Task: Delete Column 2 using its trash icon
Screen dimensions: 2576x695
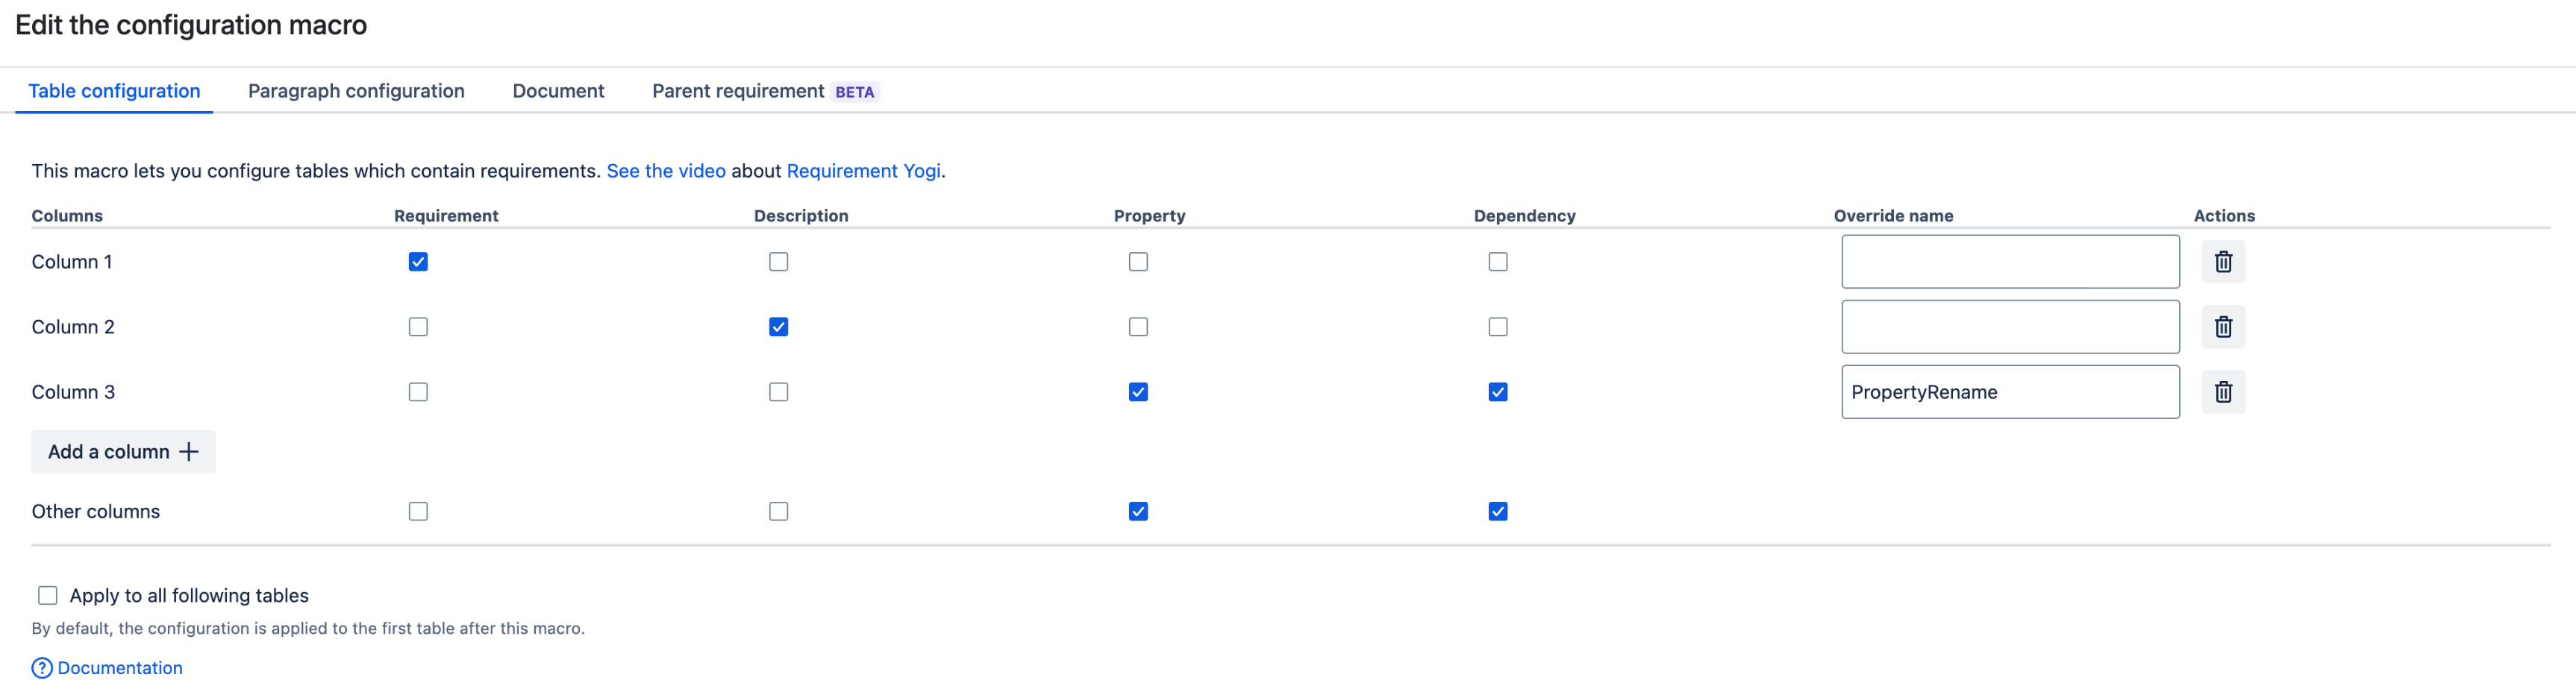Action: 2222,327
